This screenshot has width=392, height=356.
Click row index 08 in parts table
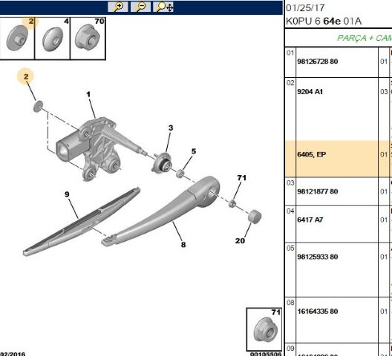290,303
